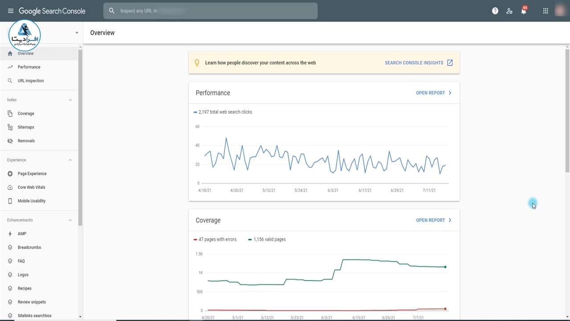Open the hamburger main menu

pyautogui.click(x=10, y=11)
